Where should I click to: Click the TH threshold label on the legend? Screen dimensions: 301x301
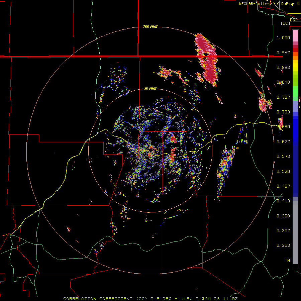(287, 261)
